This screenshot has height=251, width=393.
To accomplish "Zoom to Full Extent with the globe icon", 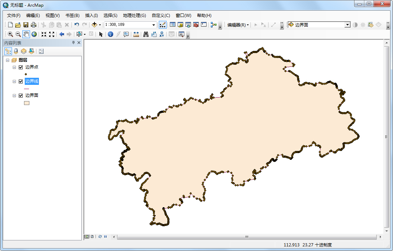I will 34,34.
